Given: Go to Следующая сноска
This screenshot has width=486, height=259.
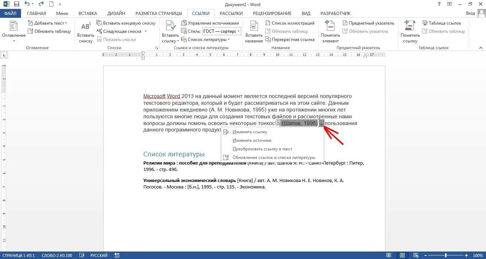Looking at the screenshot, I should pos(119,31).
